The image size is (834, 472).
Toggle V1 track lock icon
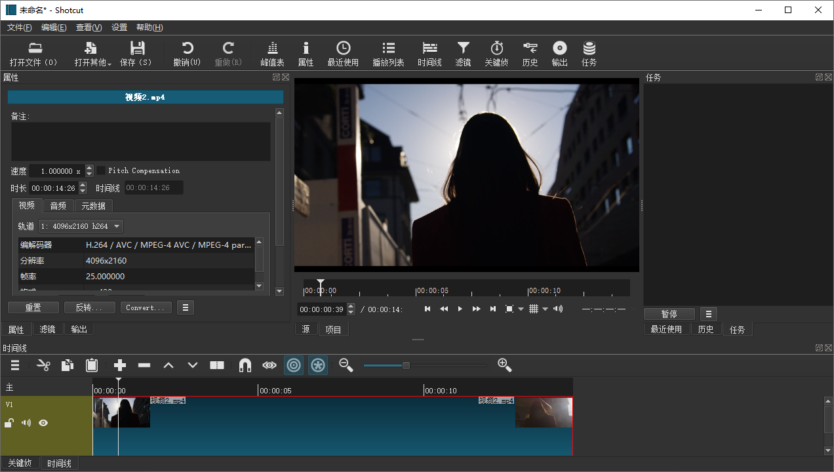[x=9, y=423]
